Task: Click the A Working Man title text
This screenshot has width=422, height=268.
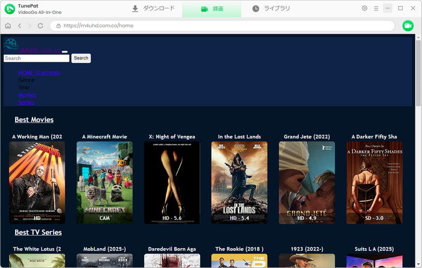Action: click(37, 137)
